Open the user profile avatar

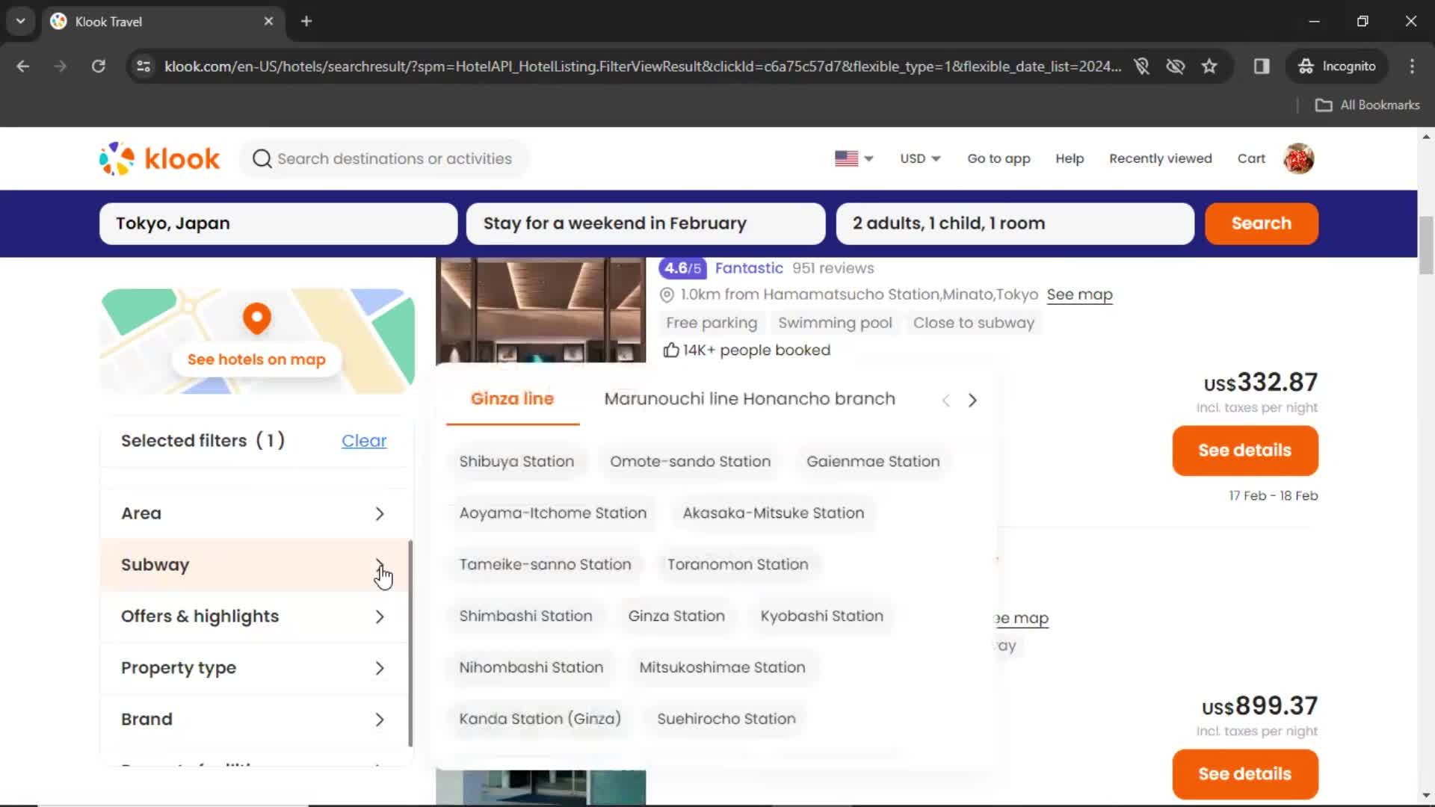pos(1299,158)
